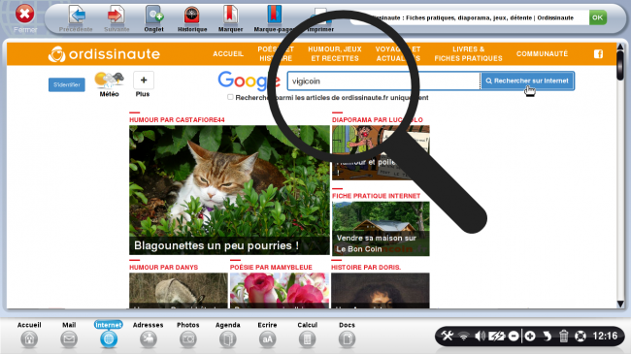Screen dimensions: 631x354
Task: Open the Facebook page icon
Action: (x=598, y=54)
